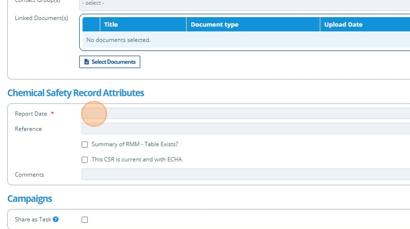Click the Campaigns section heading

[30, 199]
